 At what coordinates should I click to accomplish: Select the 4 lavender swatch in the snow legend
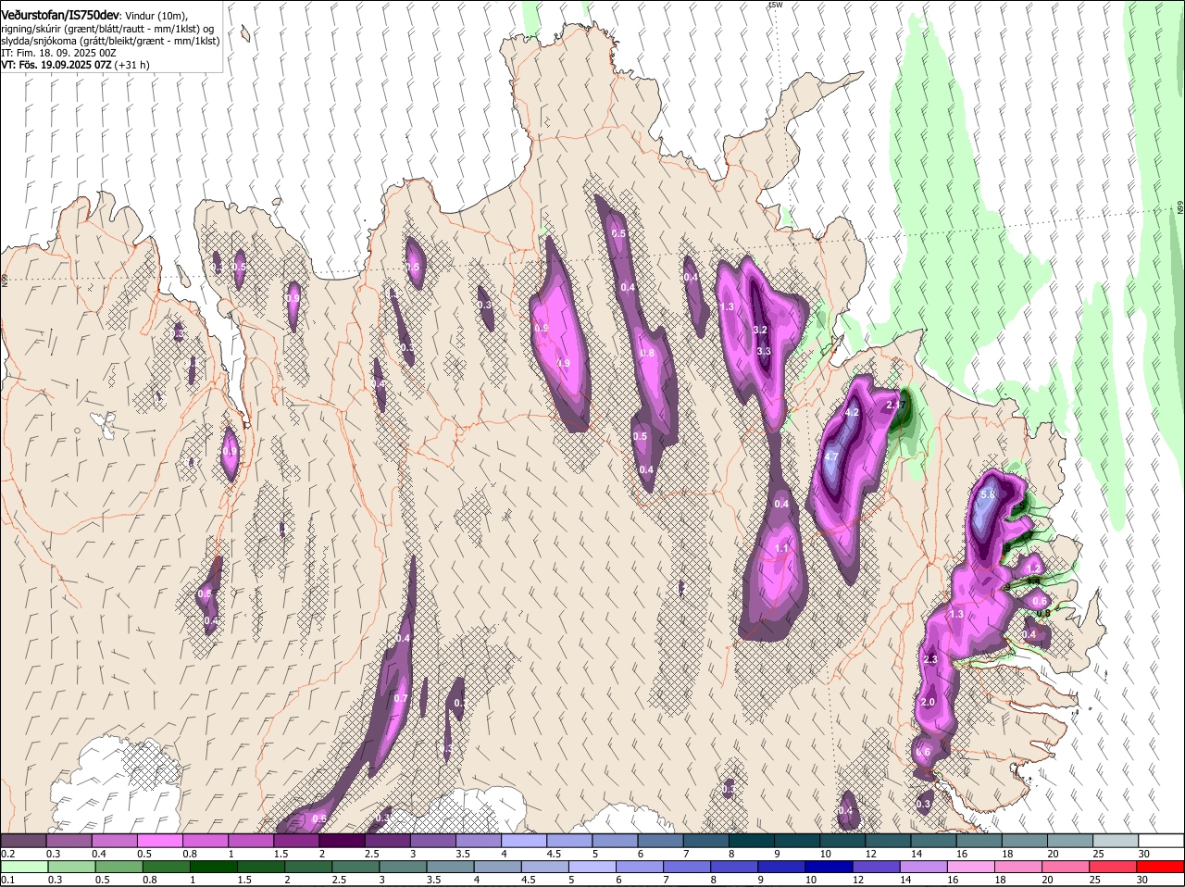pos(524,840)
